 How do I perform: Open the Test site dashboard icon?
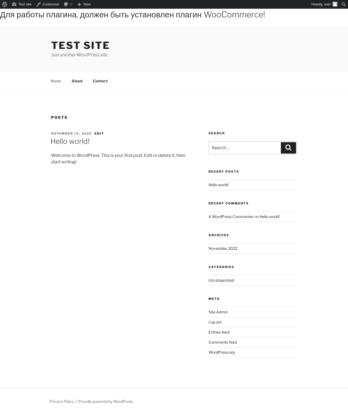[14, 4]
